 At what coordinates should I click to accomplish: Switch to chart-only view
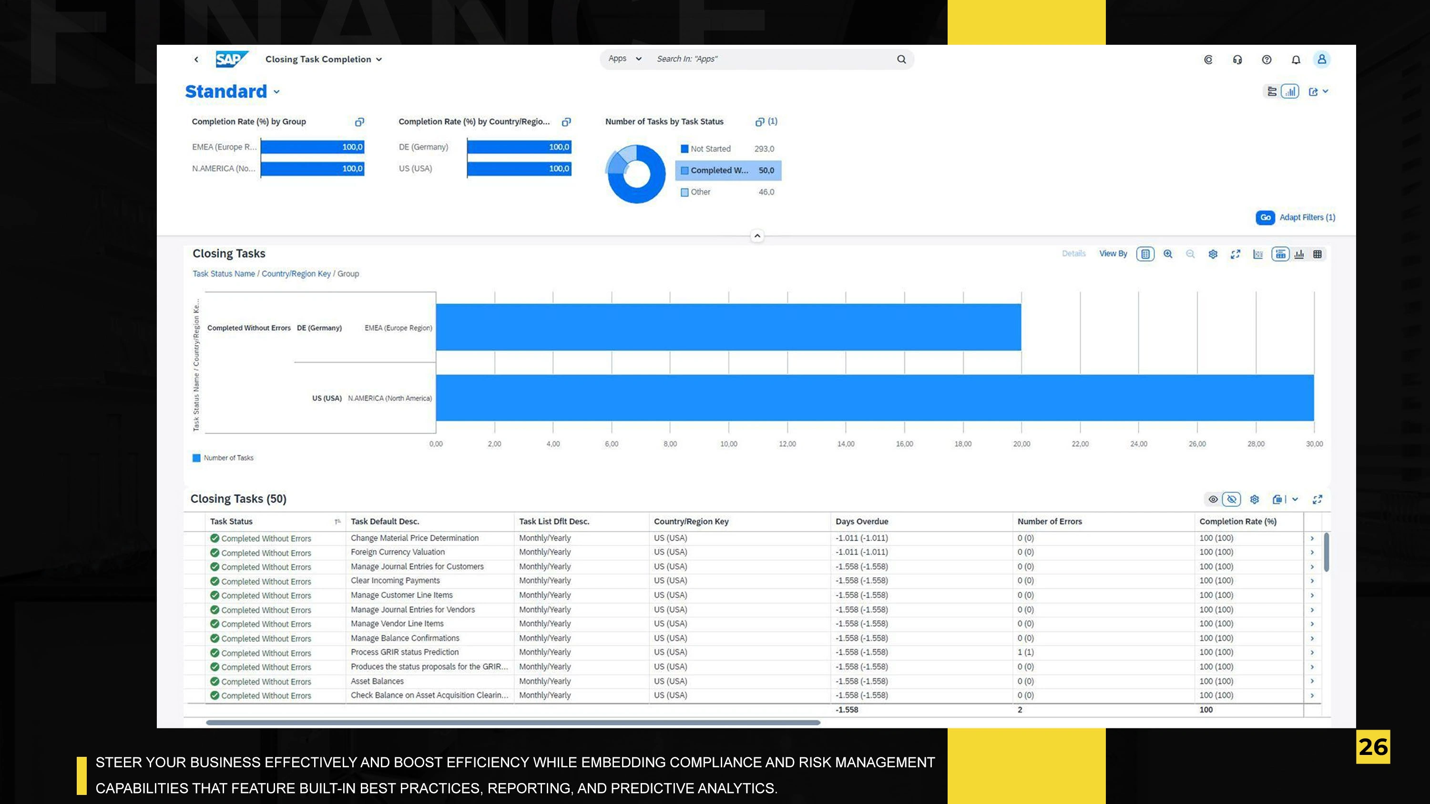coord(1299,254)
